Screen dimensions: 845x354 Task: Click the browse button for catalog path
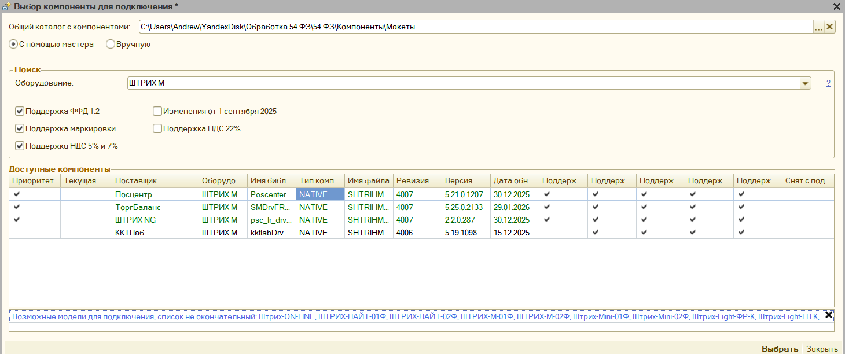pyautogui.click(x=818, y=27)
